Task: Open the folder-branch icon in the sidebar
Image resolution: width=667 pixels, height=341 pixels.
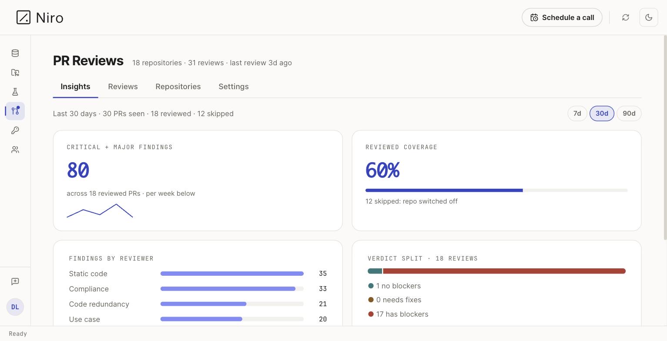Action: [15, 73]
